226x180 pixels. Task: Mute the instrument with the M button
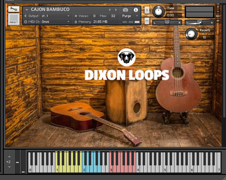(147, 21)
